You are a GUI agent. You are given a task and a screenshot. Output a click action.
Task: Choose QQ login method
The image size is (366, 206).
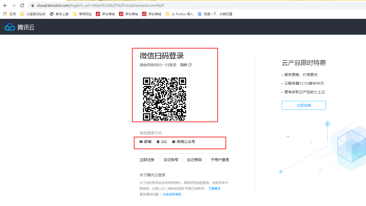coord(161,142)
